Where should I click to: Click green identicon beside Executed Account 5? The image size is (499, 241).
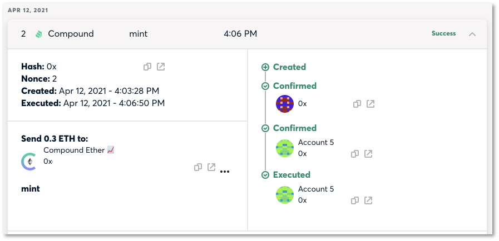click(284, 195)
